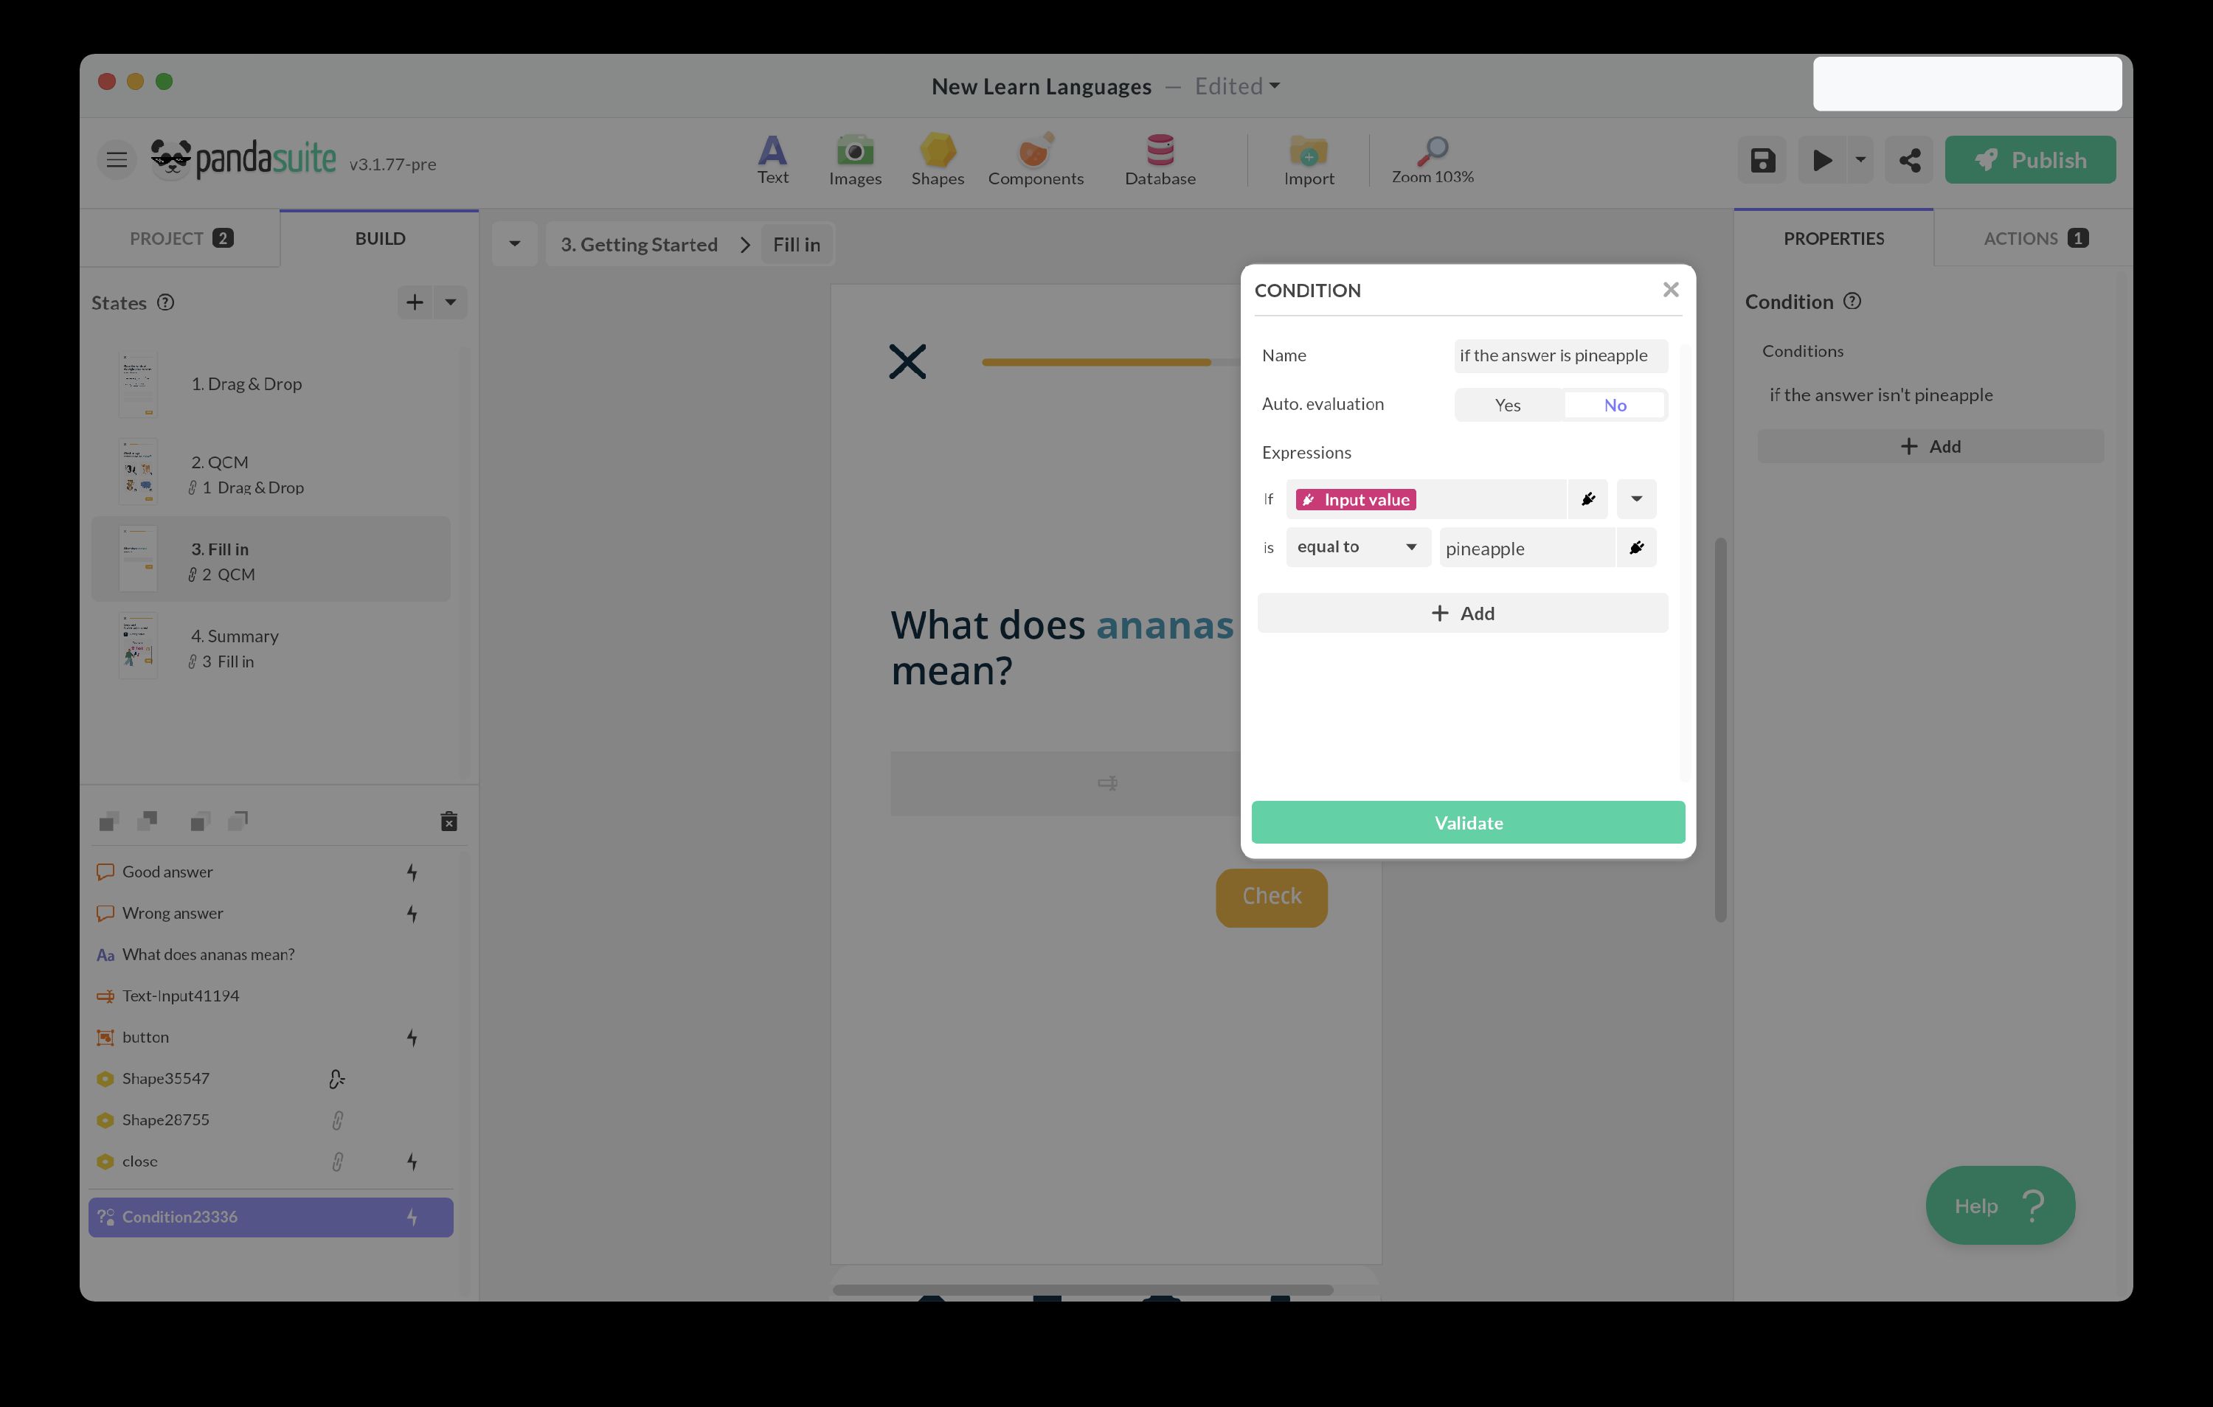Toggle the paperclip link on Shape28755

pyautogui.click(x=338, y=1119)
